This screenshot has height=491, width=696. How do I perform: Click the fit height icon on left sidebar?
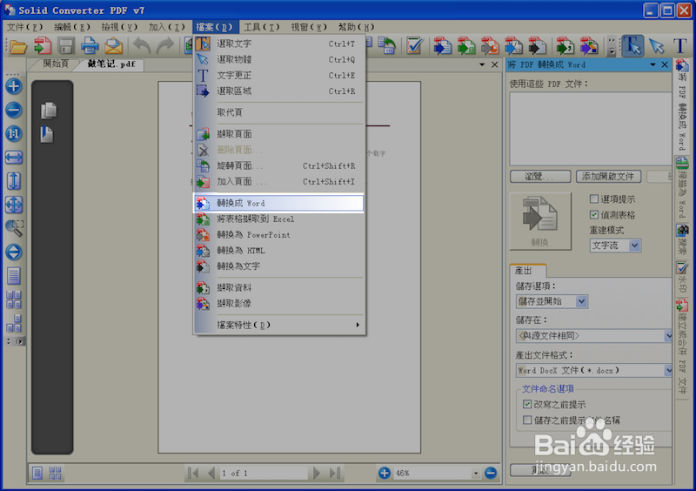(x=14, y=181)
